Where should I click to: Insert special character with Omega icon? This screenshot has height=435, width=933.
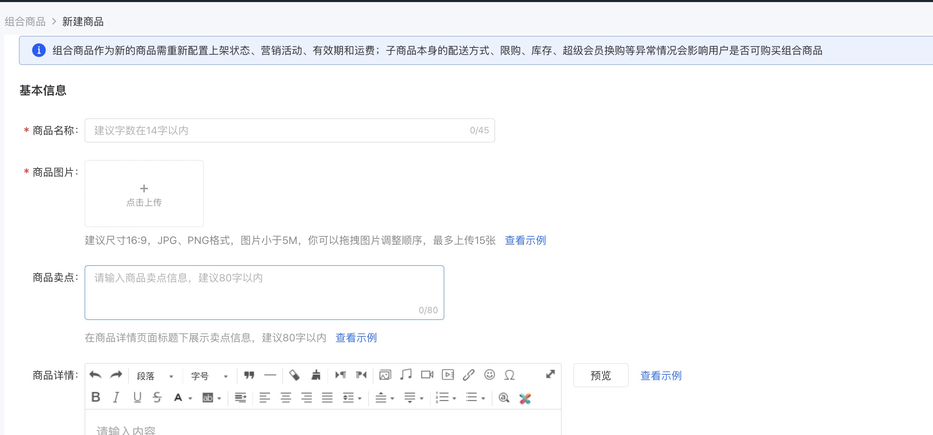pos(509,375)
